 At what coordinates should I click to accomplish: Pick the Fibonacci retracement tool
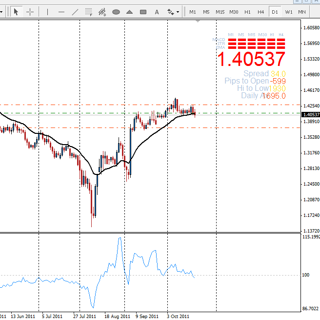point(88,12)
